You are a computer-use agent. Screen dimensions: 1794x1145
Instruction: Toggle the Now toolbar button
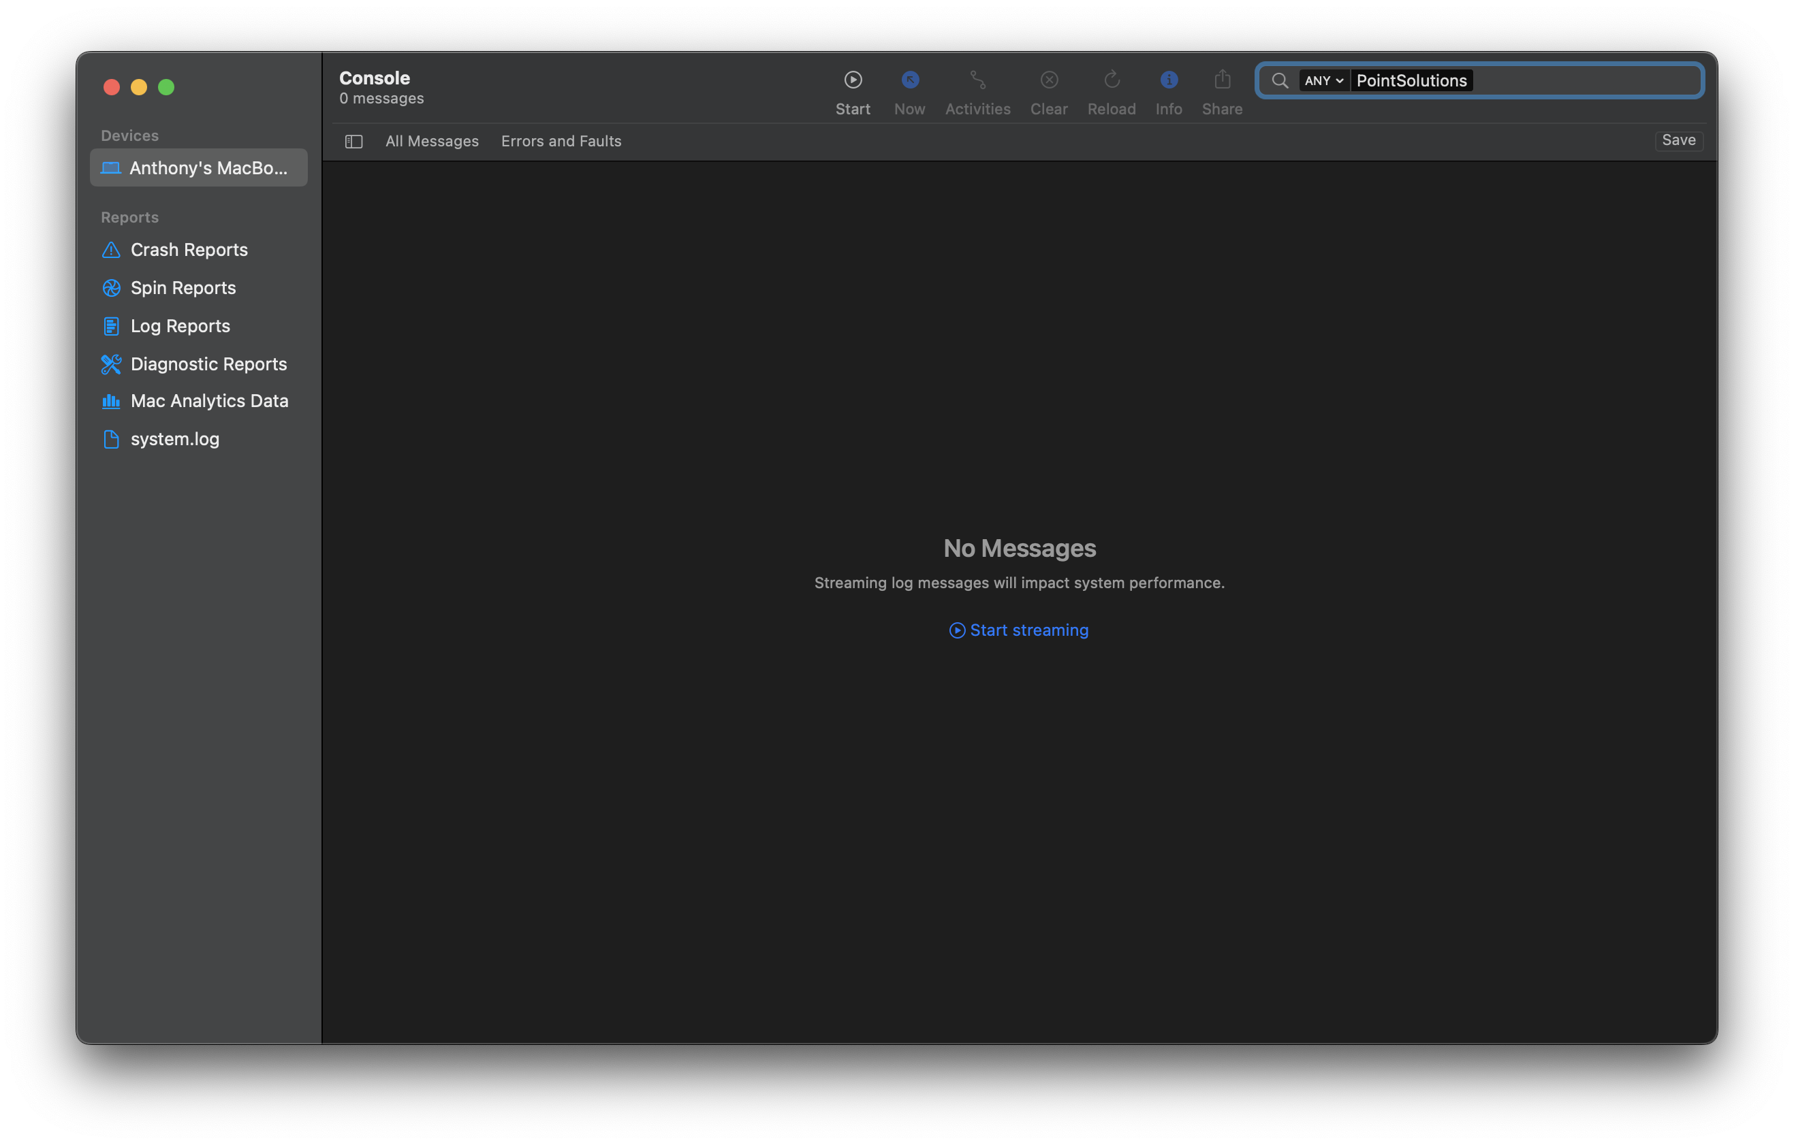coord(910,80)
